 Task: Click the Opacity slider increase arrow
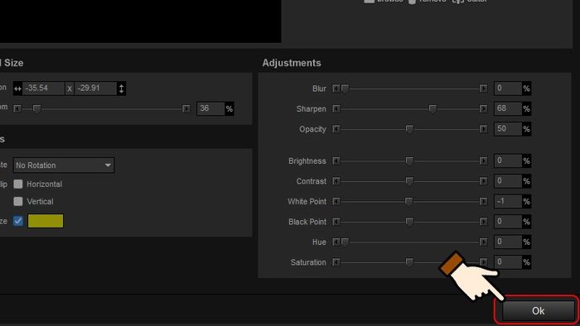[x=483, y=129]
